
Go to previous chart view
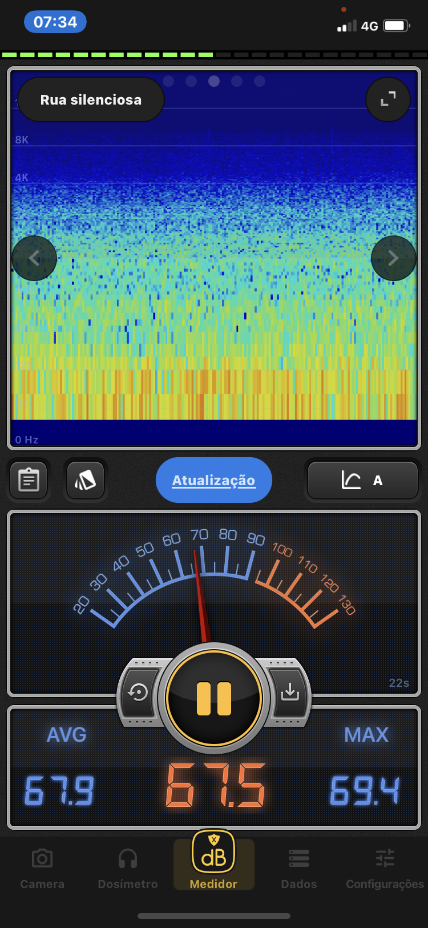click(34, 258)
